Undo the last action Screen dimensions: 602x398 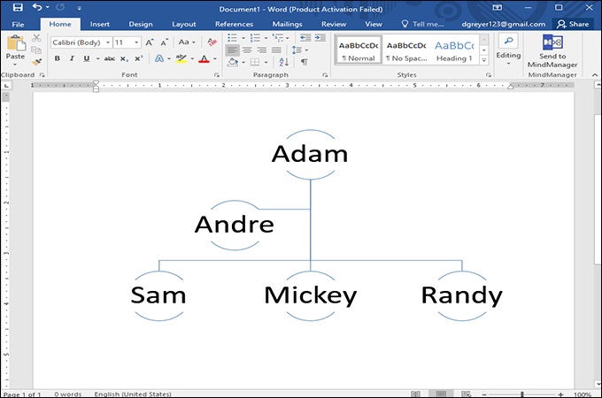pos(37,7)
